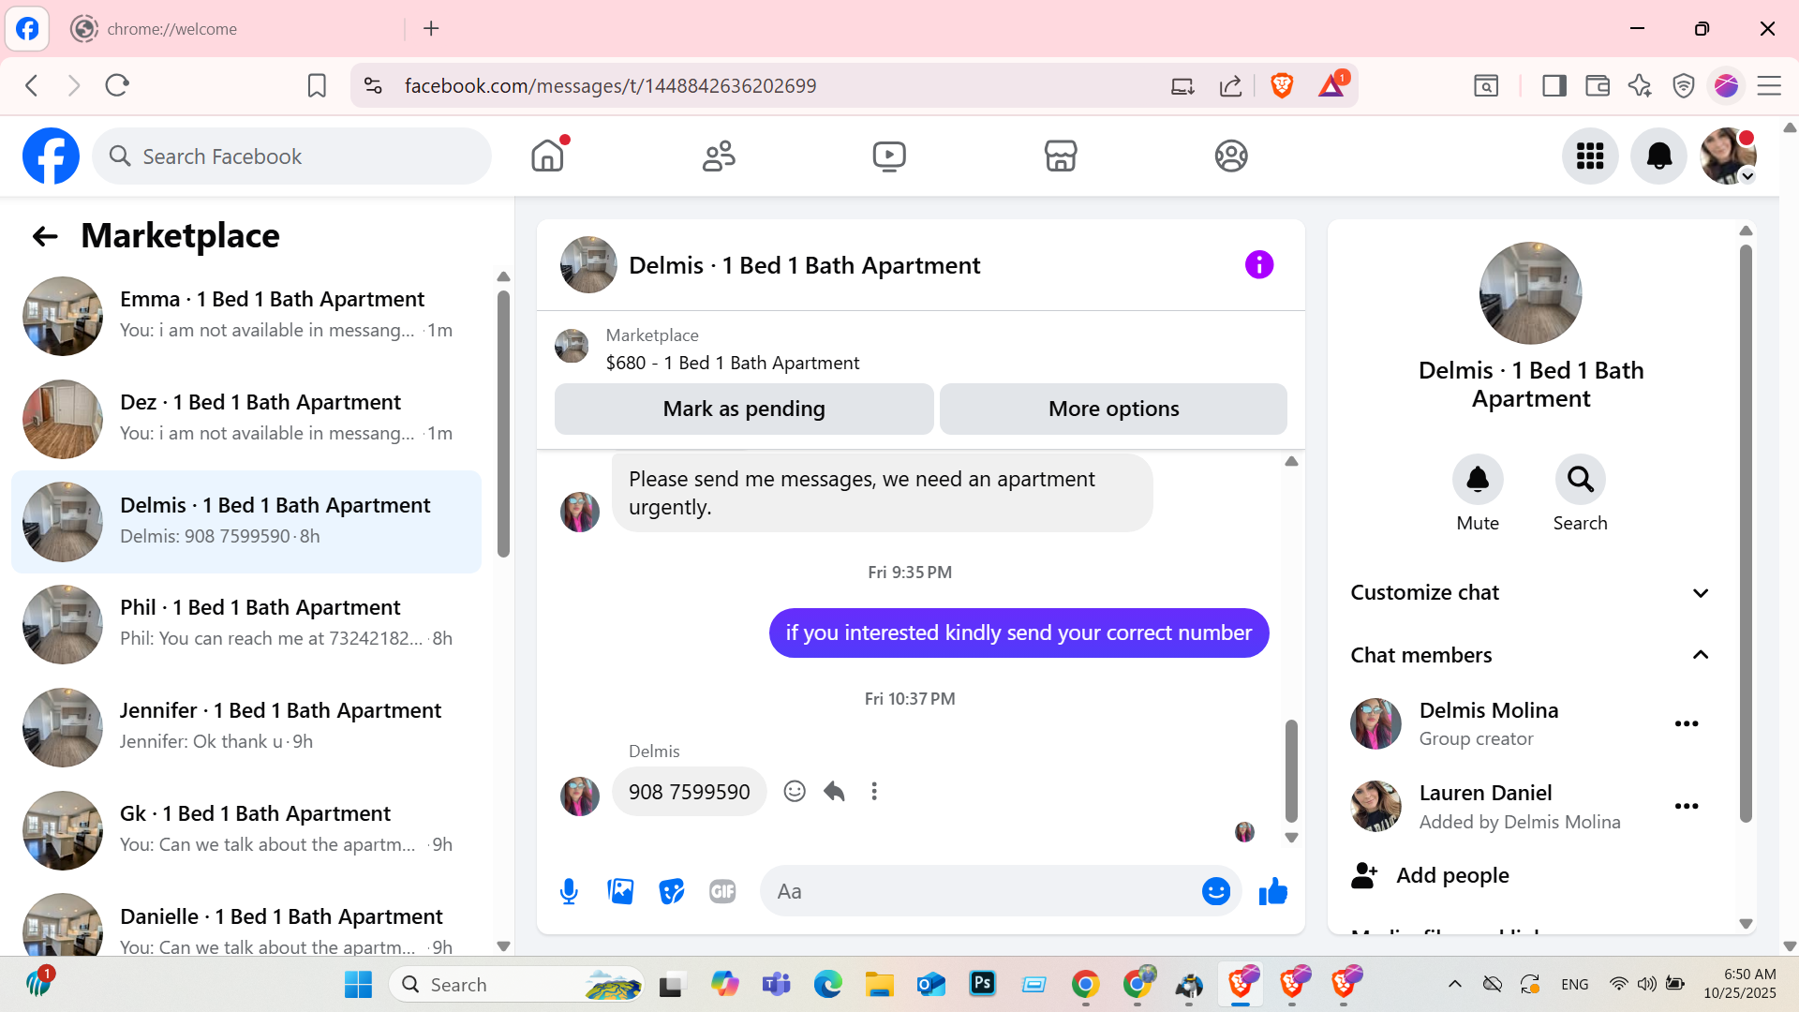
Task: Open the Facebook Watch video icon
Action: pyautogui.click(x=889, y=156)
